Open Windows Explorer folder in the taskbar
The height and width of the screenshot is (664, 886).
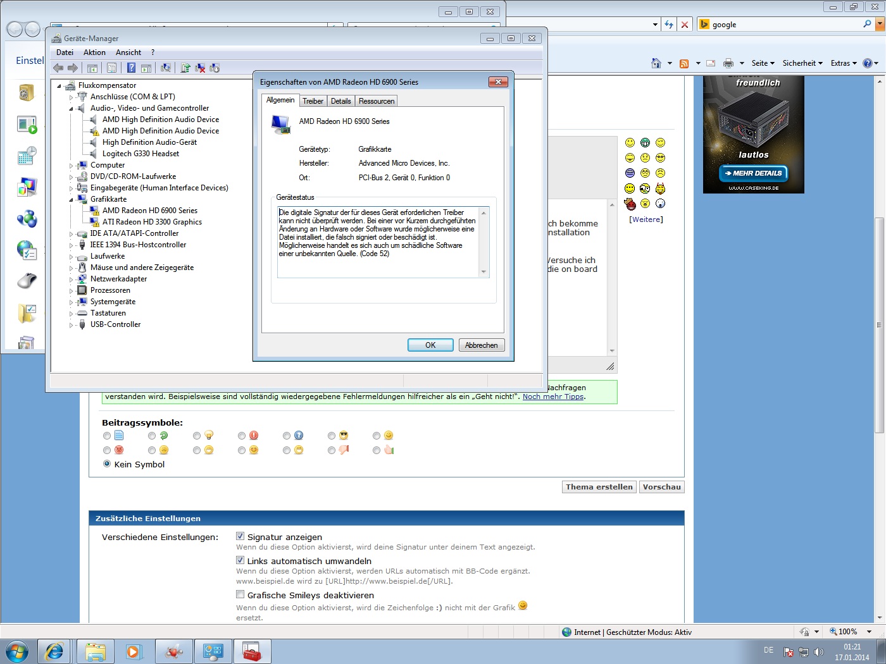tap(96, 651)
